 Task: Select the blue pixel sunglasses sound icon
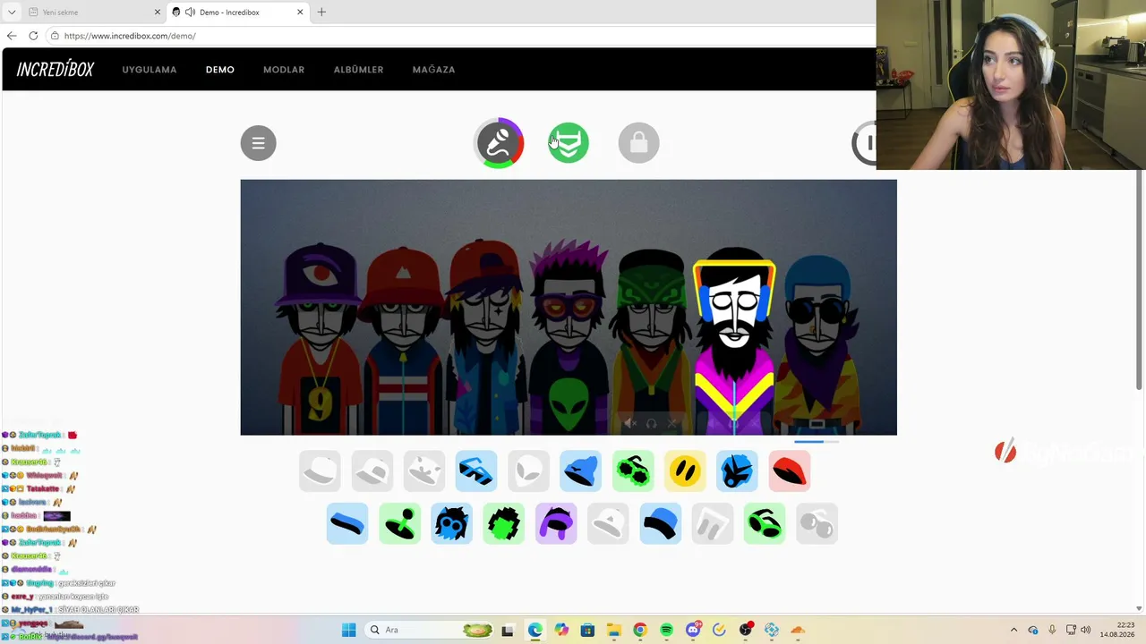475,471
